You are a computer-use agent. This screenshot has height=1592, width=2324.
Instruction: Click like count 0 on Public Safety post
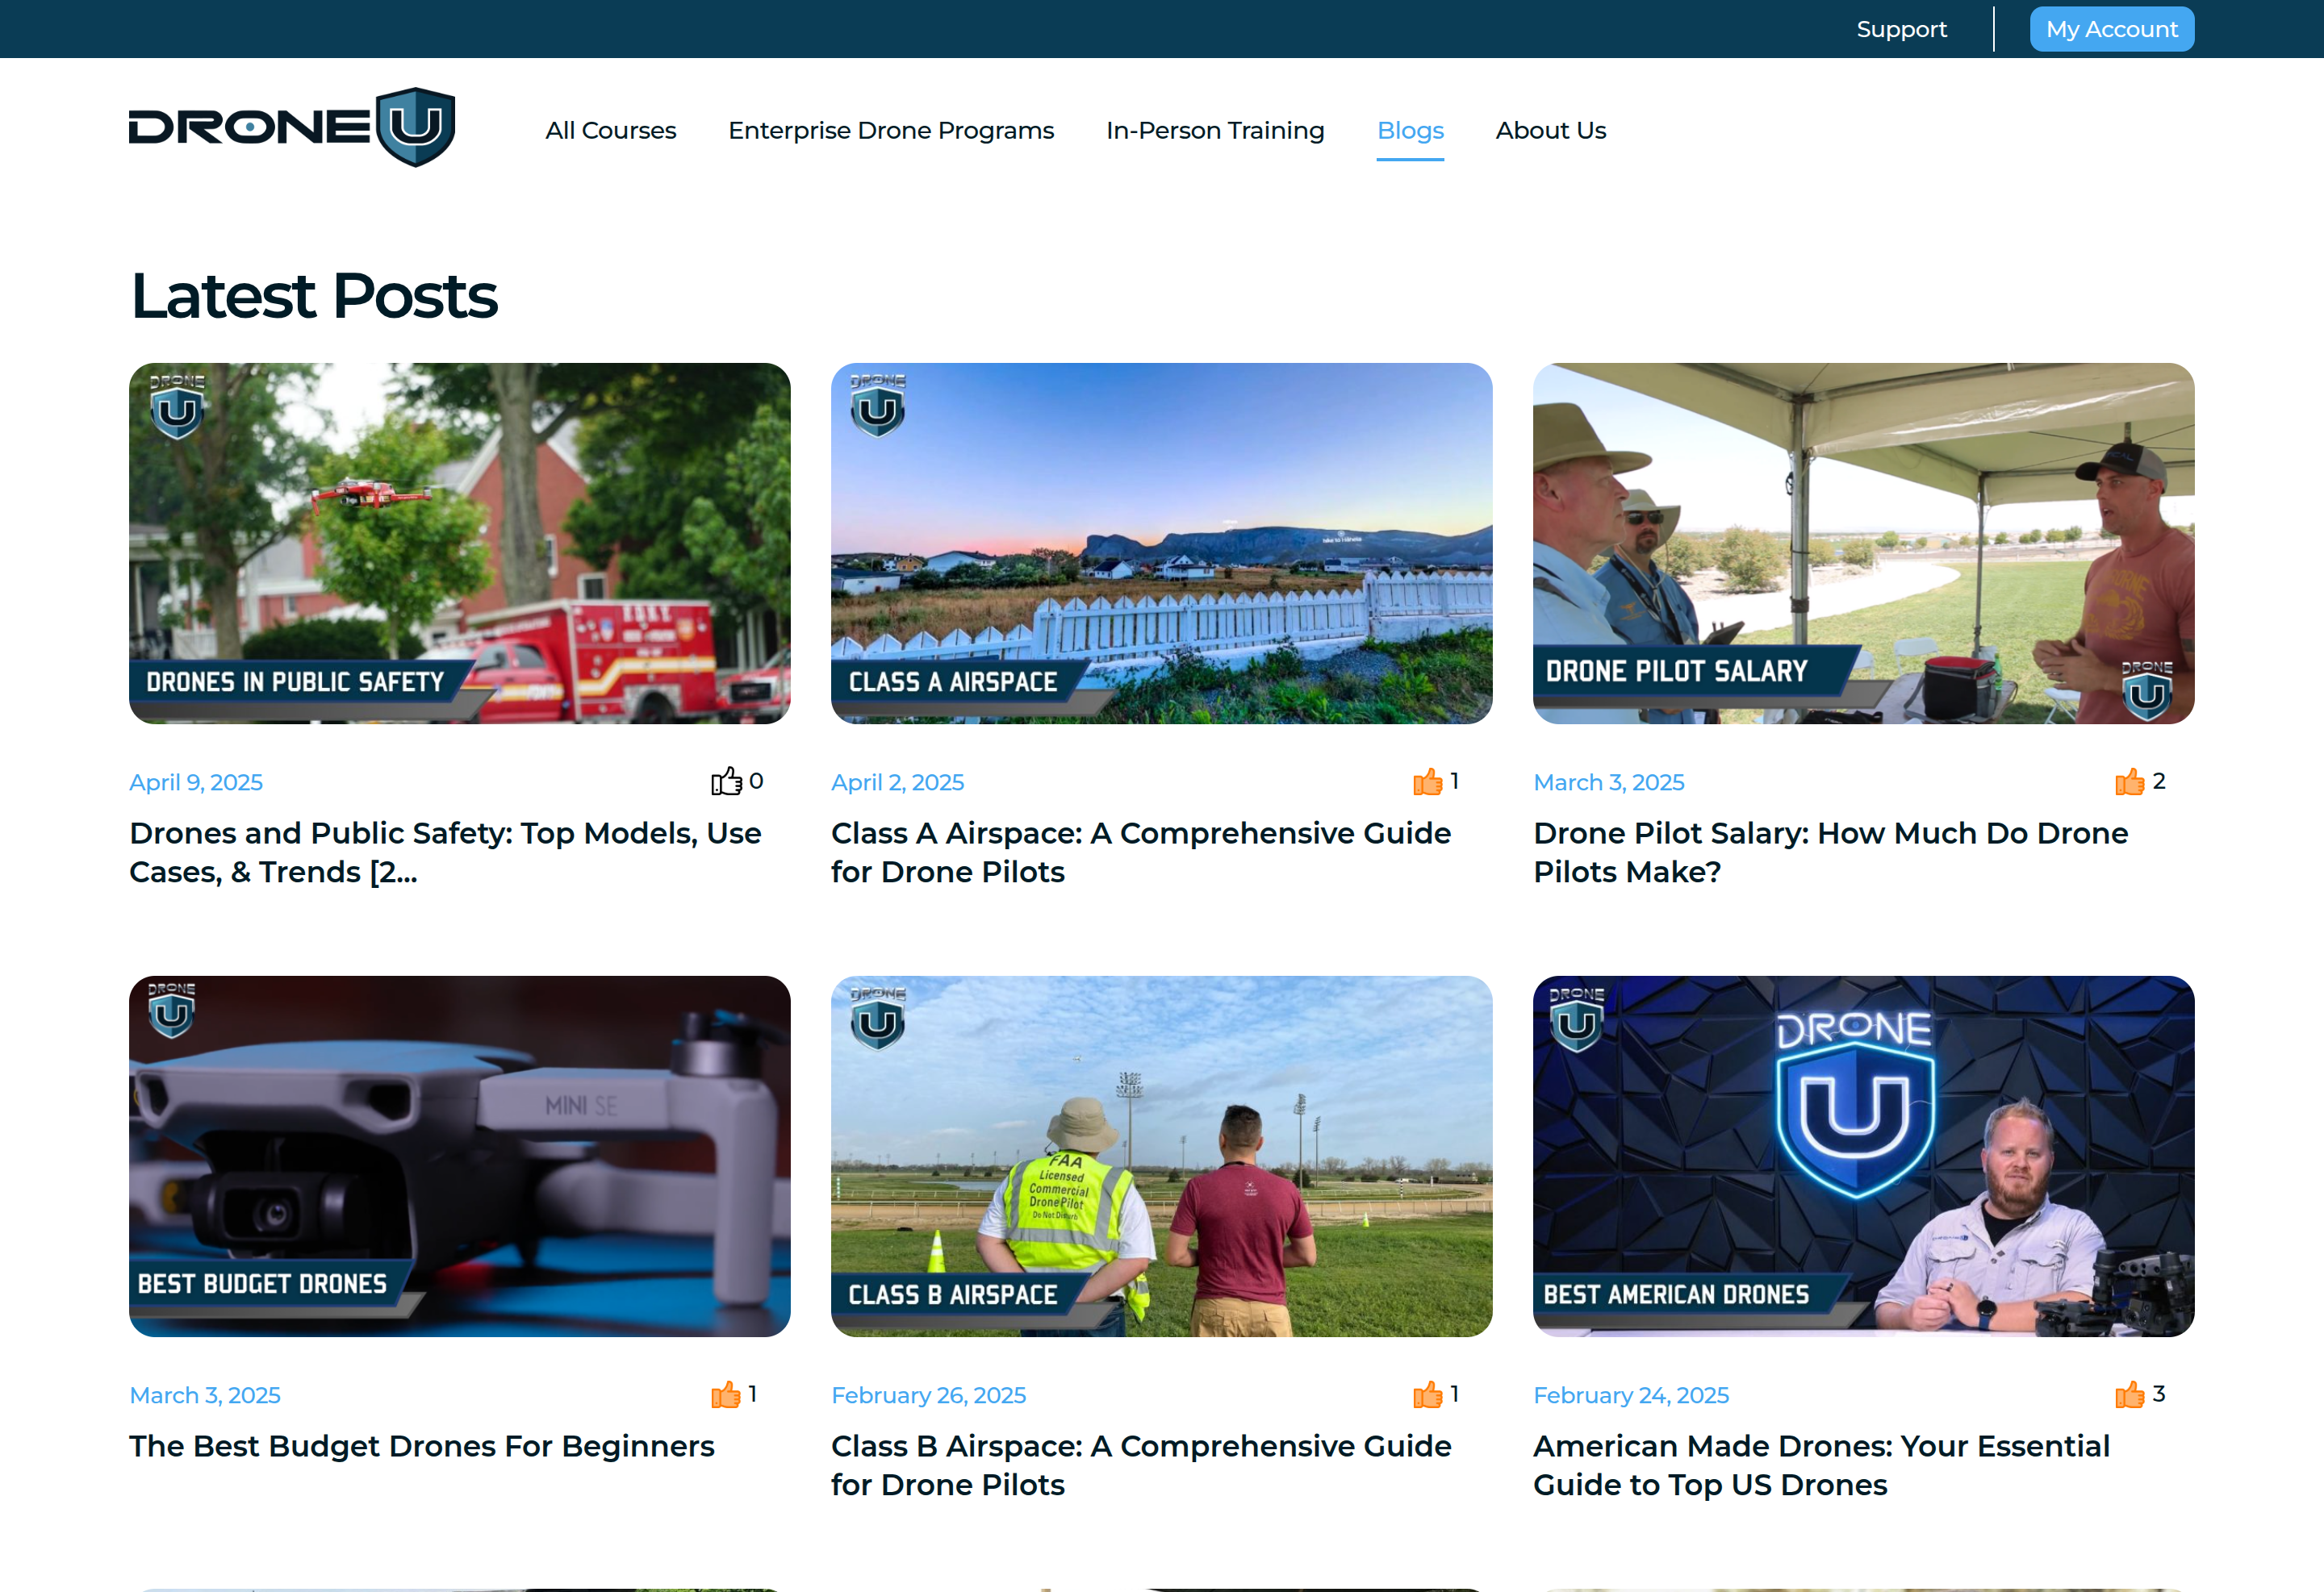pyautogui.click(x=756, y=781)
